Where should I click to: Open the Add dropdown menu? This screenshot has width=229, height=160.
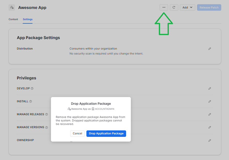187,7
